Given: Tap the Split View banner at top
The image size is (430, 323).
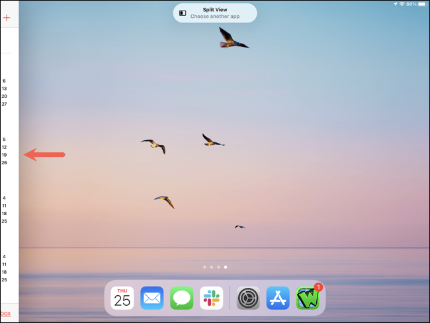Looking at the screenshot, I should coord(215,13).
